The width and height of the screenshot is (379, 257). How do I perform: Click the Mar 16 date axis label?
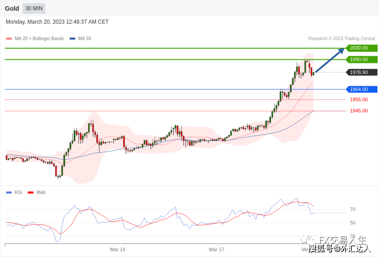(x=118, y=249)
